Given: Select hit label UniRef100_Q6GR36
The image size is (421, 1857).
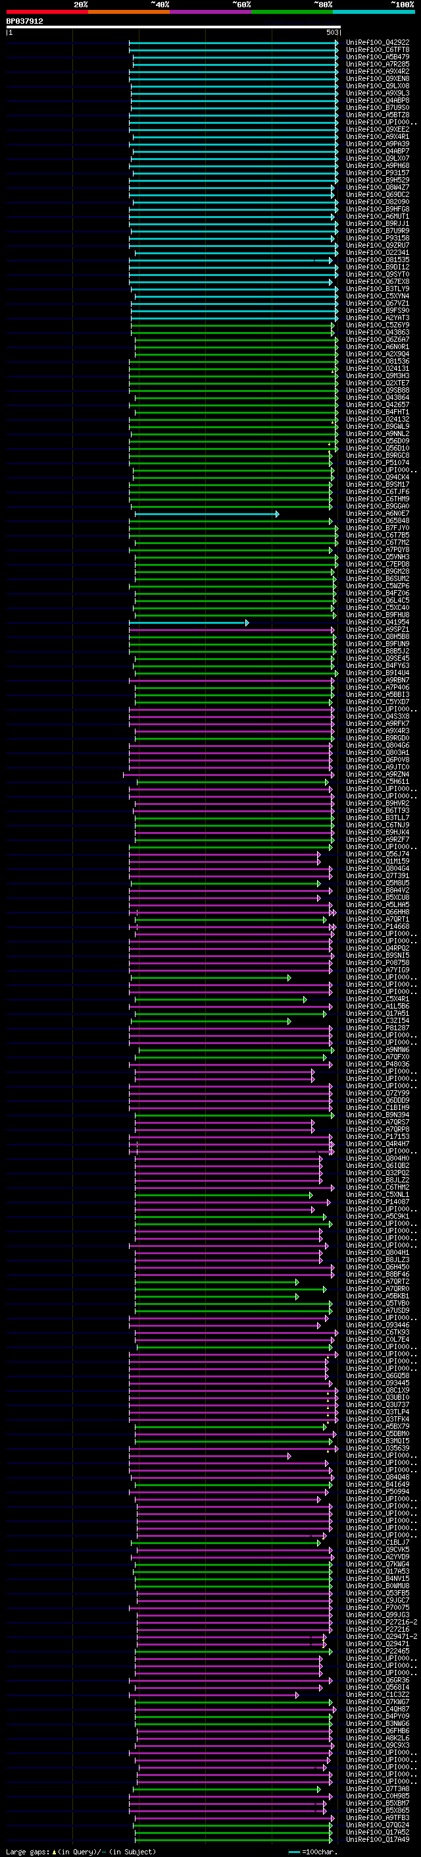Looking at the screenshot, I should tap(377, 1680).
